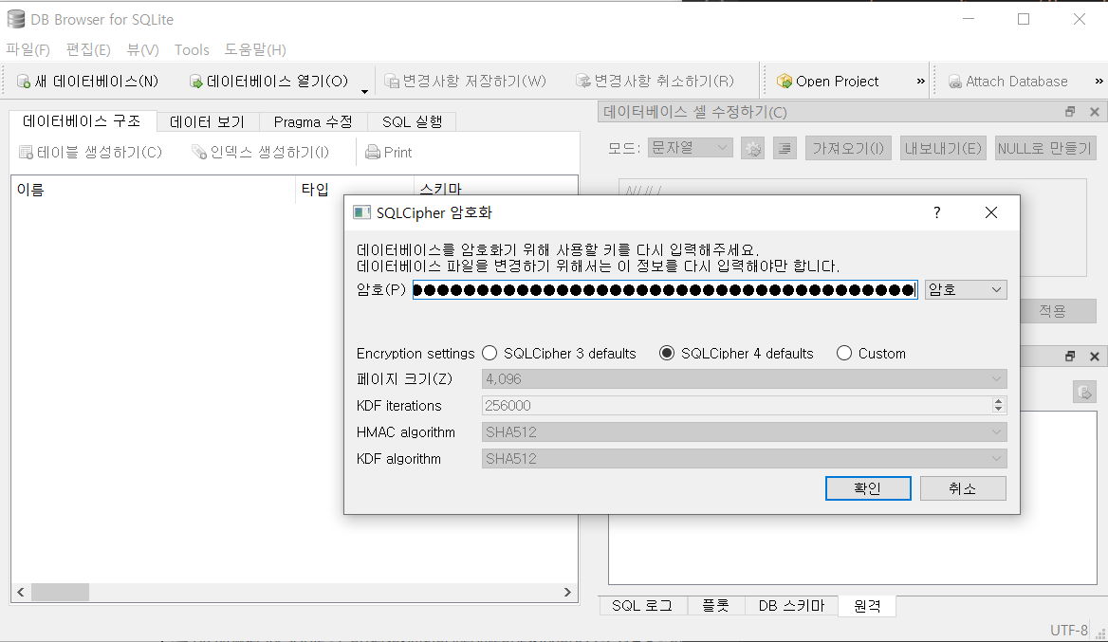Switch to 플롯 tab
The width and height of the screenshot is (1108, 642).
[716, 606]
